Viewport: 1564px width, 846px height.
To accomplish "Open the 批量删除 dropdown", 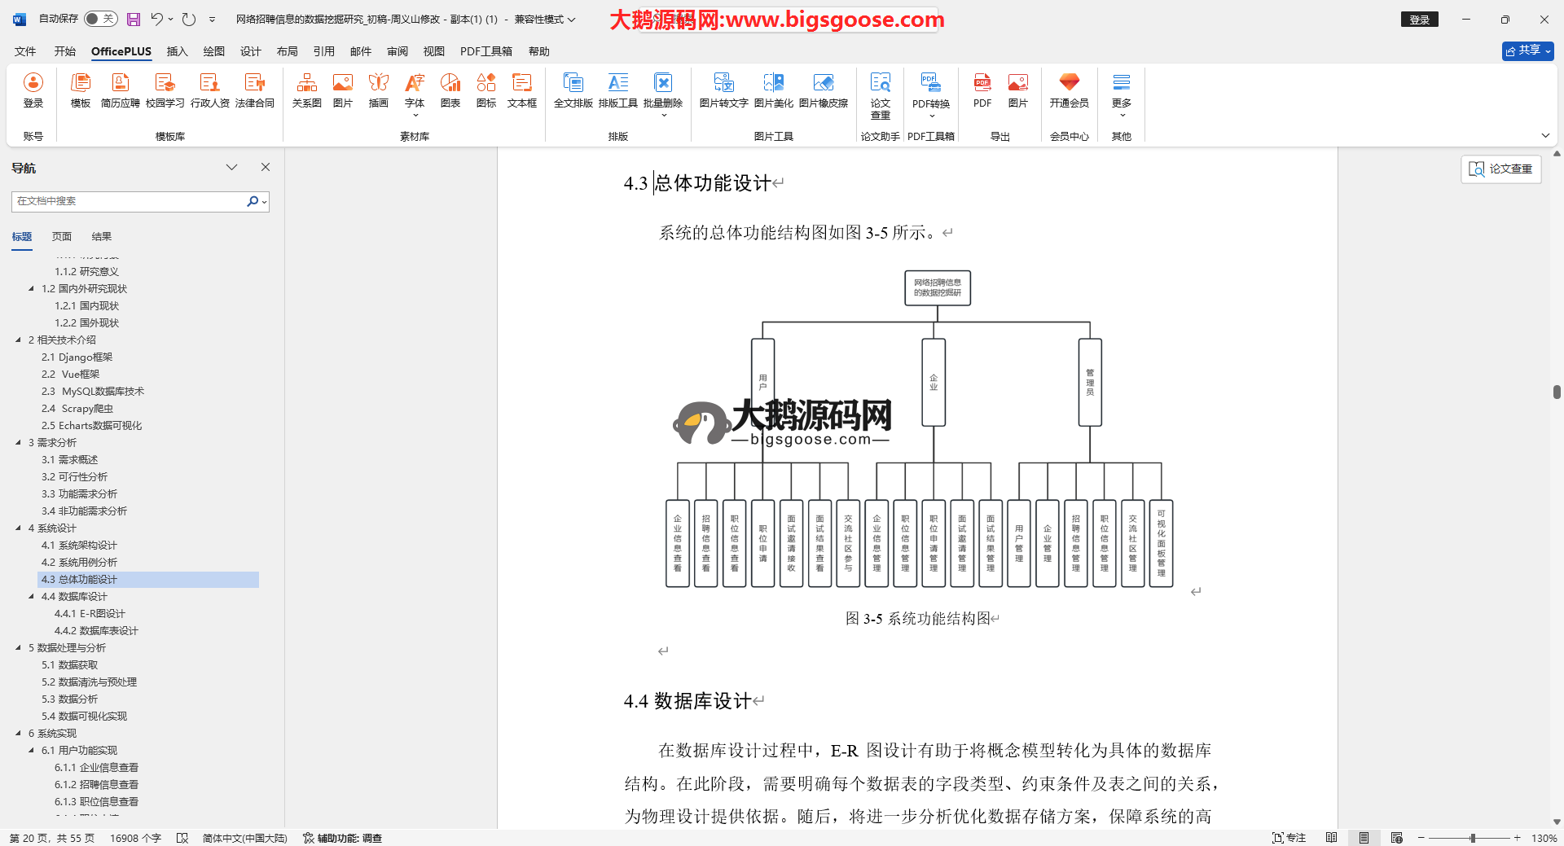I will point(663,116).
